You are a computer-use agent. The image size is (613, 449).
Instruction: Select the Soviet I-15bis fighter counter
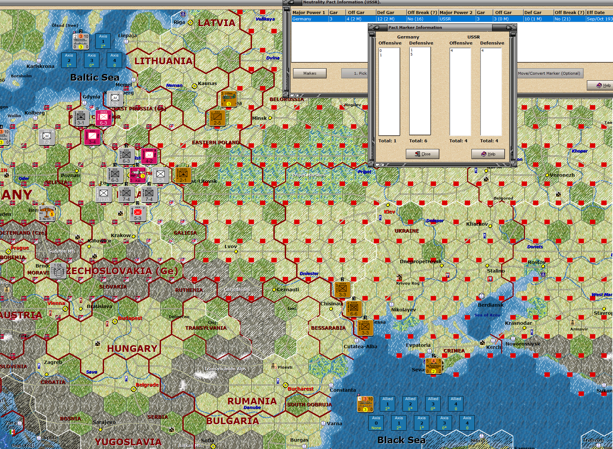coord(229,99)
